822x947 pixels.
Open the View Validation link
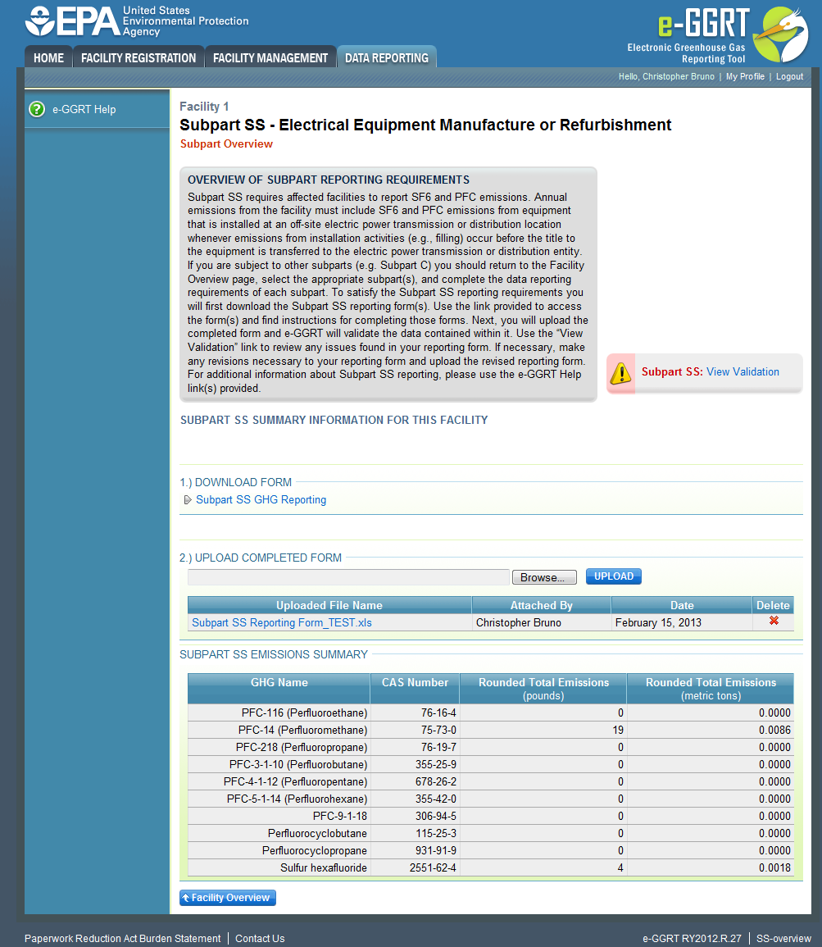coord(743,372)
